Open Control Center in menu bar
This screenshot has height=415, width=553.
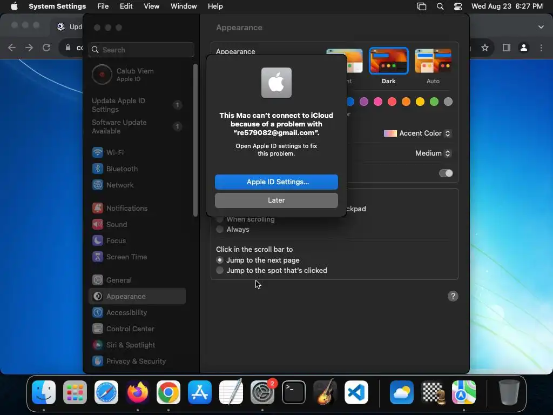[458, 6]
